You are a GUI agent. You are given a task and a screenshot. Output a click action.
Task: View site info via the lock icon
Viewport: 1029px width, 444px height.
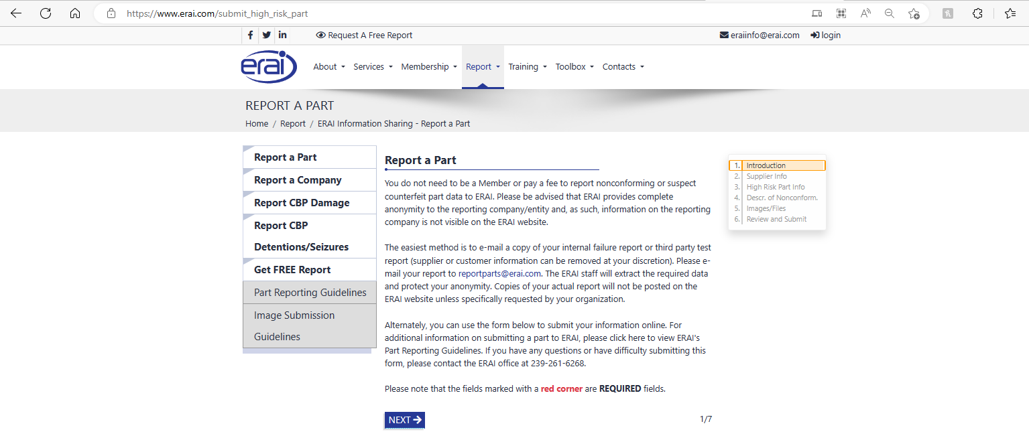click(x=111, y=13)
